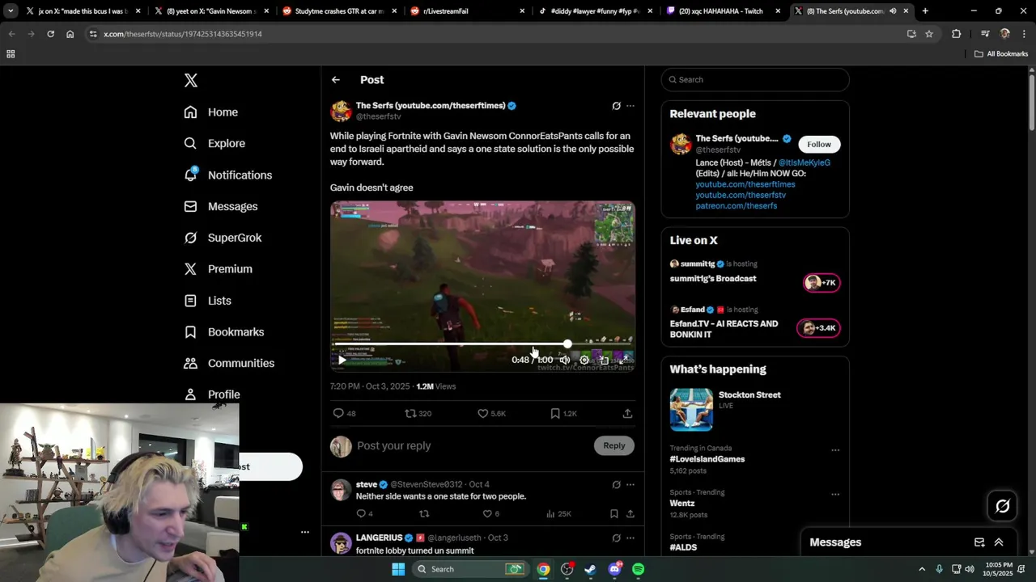
Task: Open the Wentz trending topic
Action: point(682,503)
